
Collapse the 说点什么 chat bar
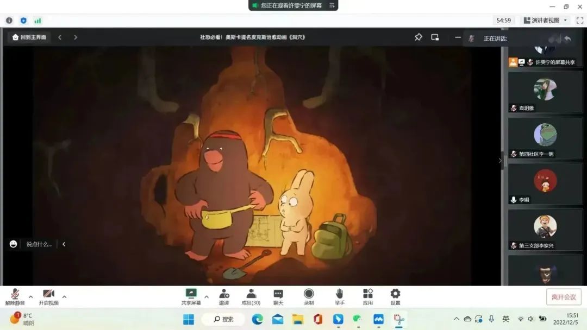pyautogui.click(x=64, y=244)
